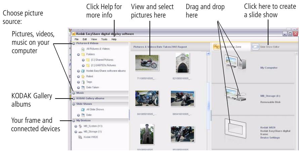Select the motorcycle thumbnail 711085016505_
The width and height of the screenshot is (299, 151).
[147, 63]
